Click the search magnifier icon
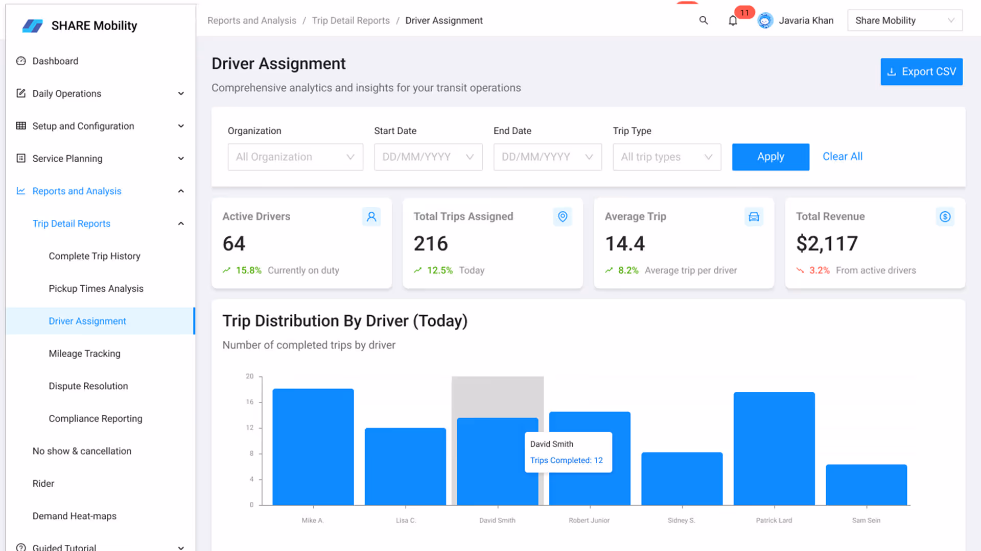981x551 pixels. [704, 20]
